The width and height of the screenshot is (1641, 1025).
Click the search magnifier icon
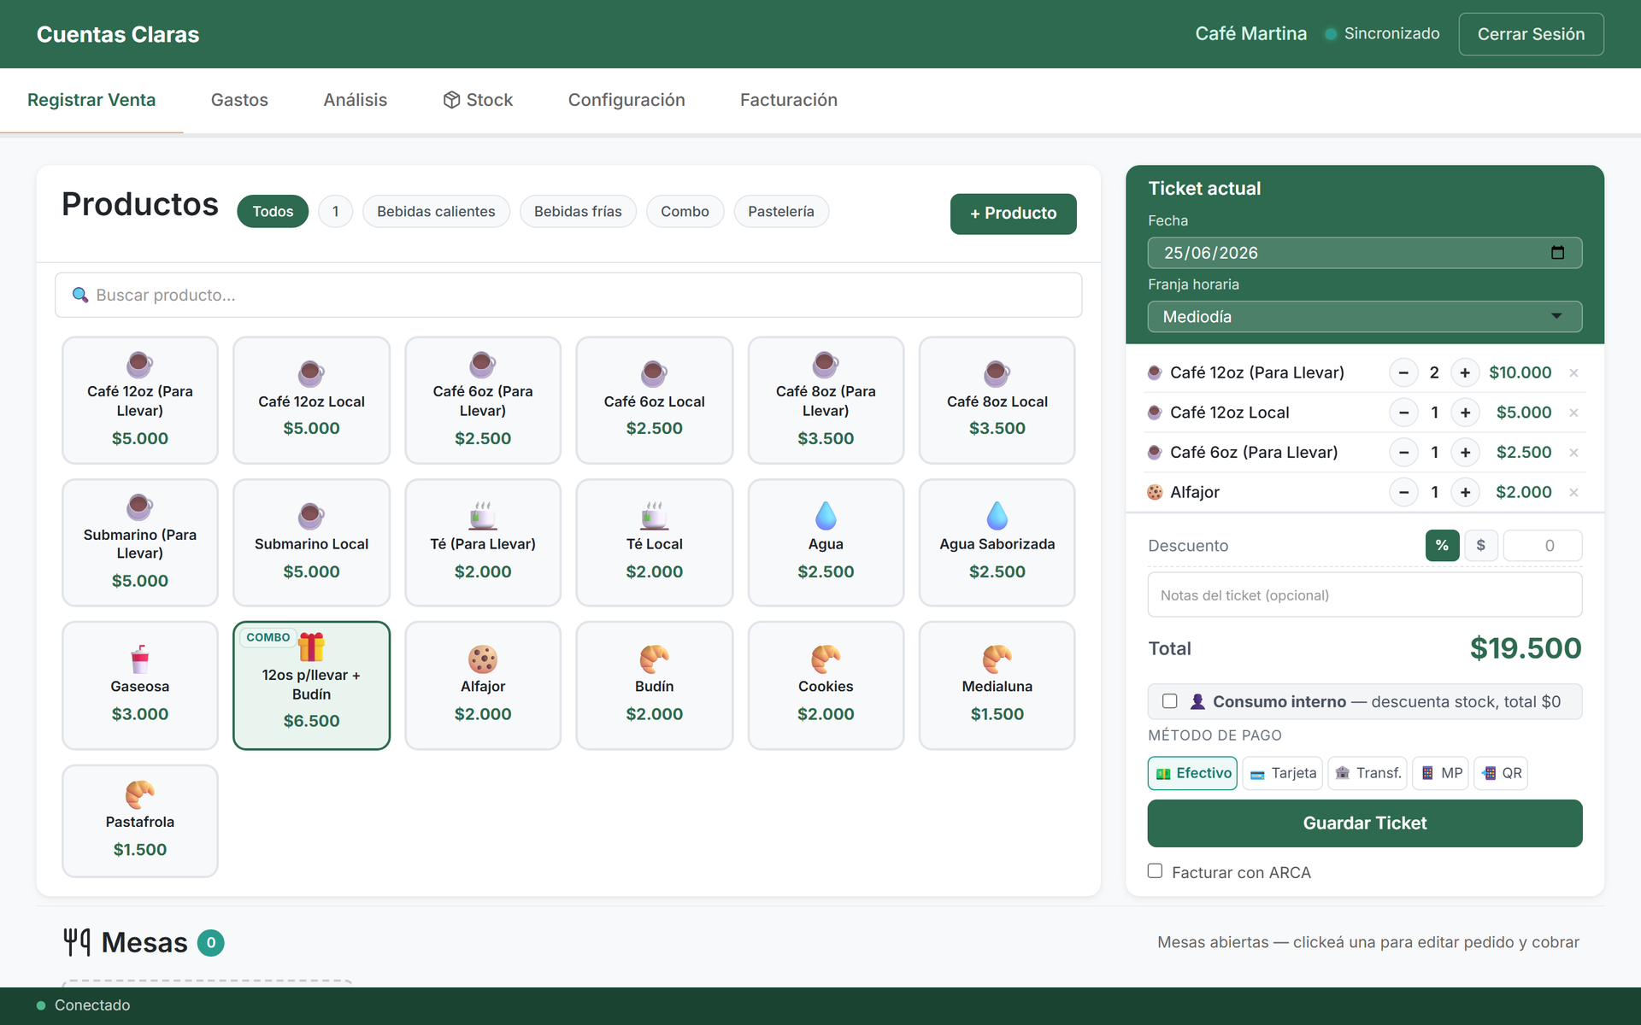pos(80,295)
